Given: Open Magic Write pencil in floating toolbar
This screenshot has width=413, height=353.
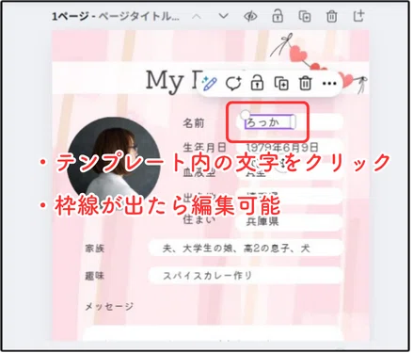Looking at the screenshot, I should [210, 83].
